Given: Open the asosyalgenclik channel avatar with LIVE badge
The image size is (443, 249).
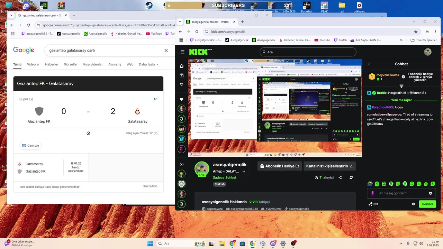Looking at the screenshot, I should [x=202, y=169].
